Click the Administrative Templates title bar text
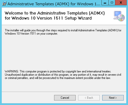128x105 pixels. coord(54,4)
